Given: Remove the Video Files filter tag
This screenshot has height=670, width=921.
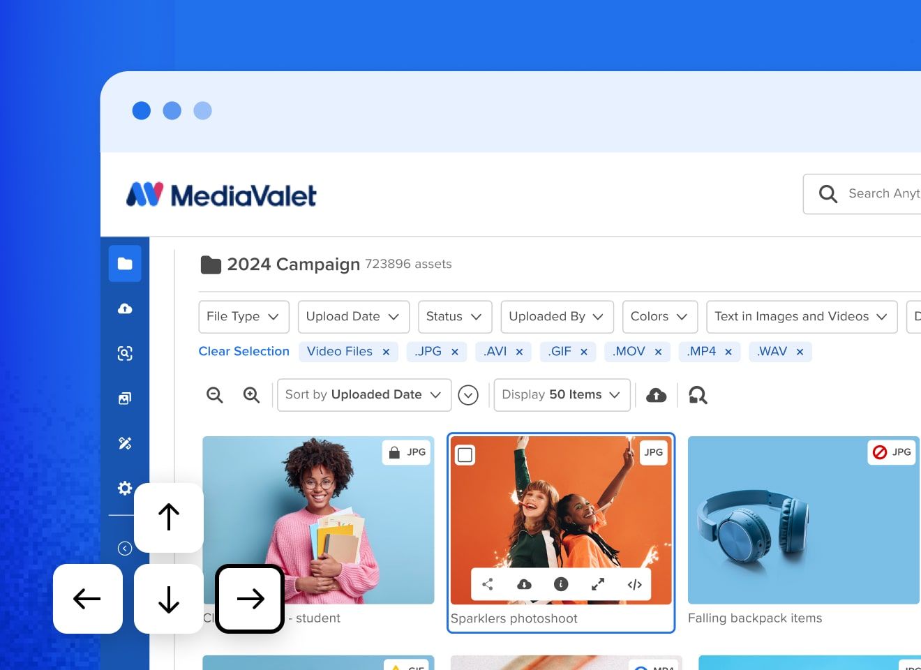Looking at the screenshot, I should (x=386, y=352).
